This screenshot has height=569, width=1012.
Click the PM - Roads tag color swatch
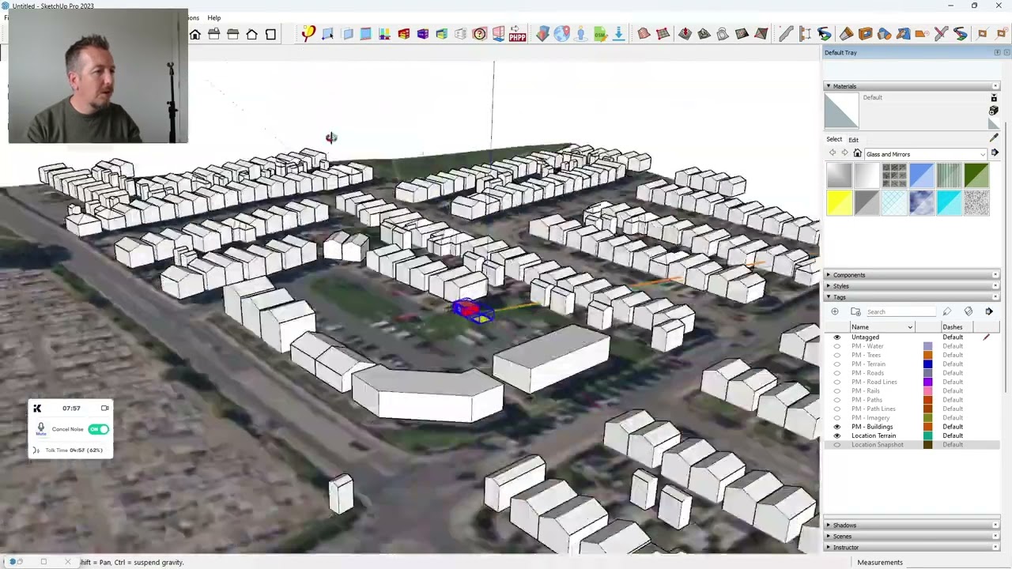(927, 373)
